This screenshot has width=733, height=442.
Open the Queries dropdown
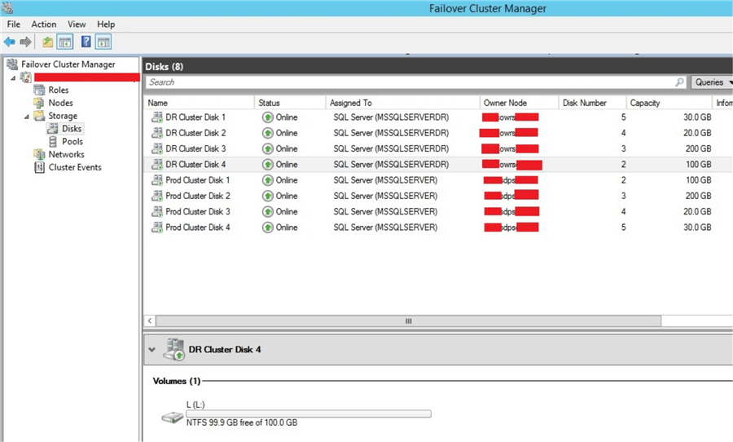click(x=712, y=82)
